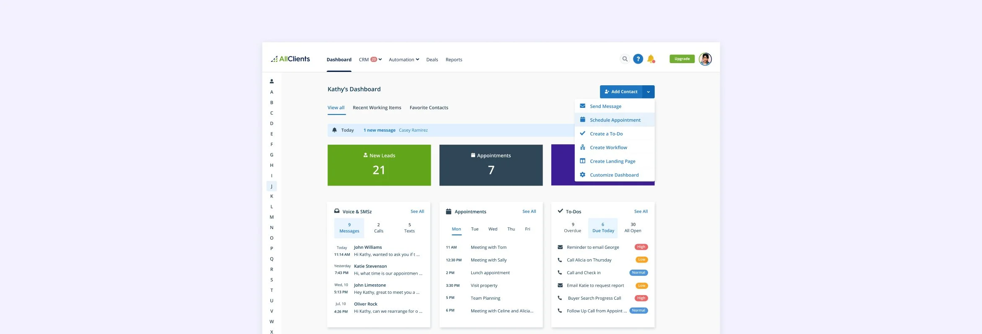Image resolution: width=982 pixels, height=334 pixels.
Task: Switch appointments to Wed
Action: pos(493,229)
